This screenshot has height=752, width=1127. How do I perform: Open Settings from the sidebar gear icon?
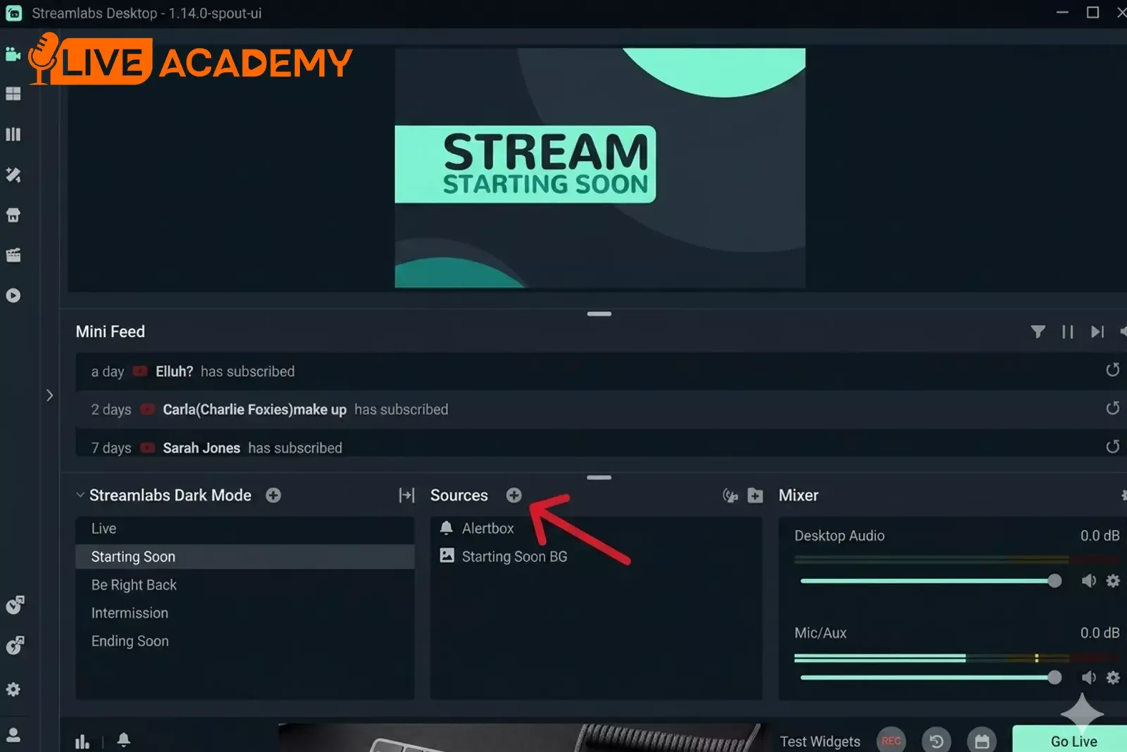[x=13, y=689]
